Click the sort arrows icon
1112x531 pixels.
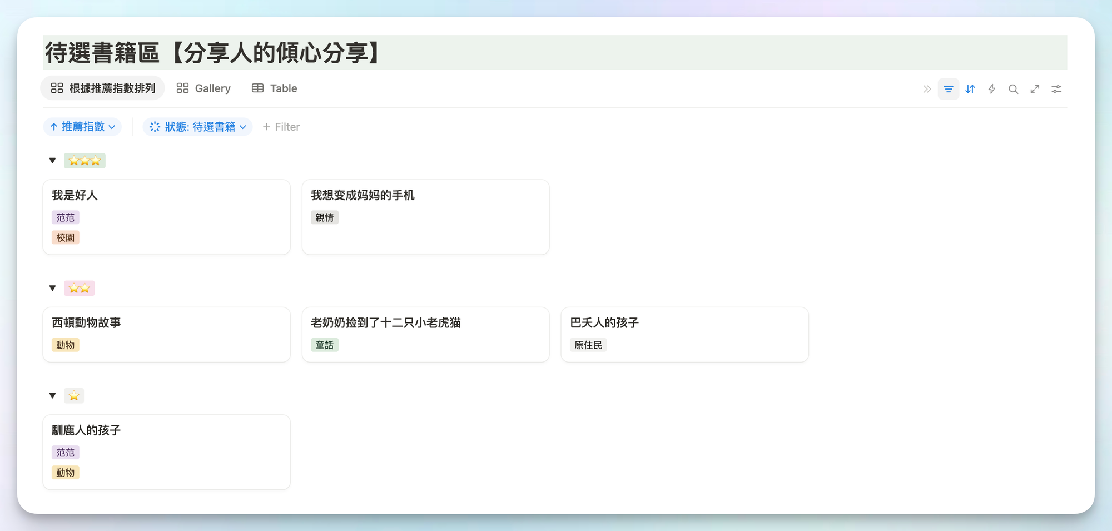point(970,89)
